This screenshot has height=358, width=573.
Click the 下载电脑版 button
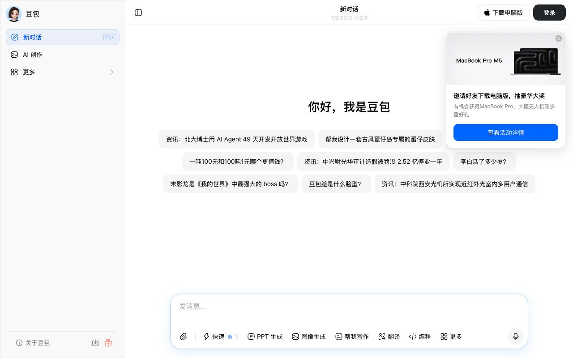(x=504, y=13)
